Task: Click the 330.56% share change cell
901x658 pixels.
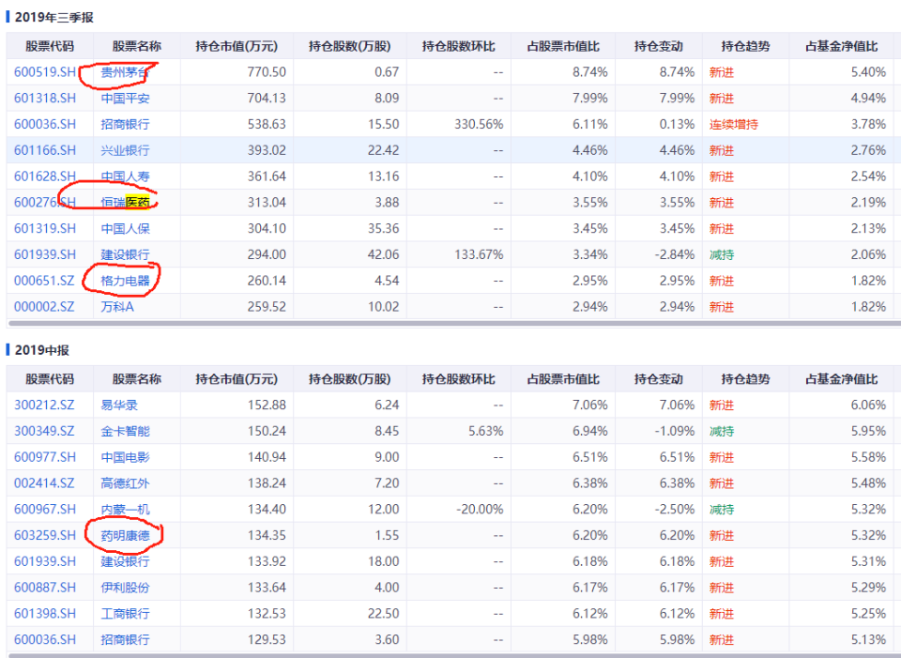Action: point(479,124)
